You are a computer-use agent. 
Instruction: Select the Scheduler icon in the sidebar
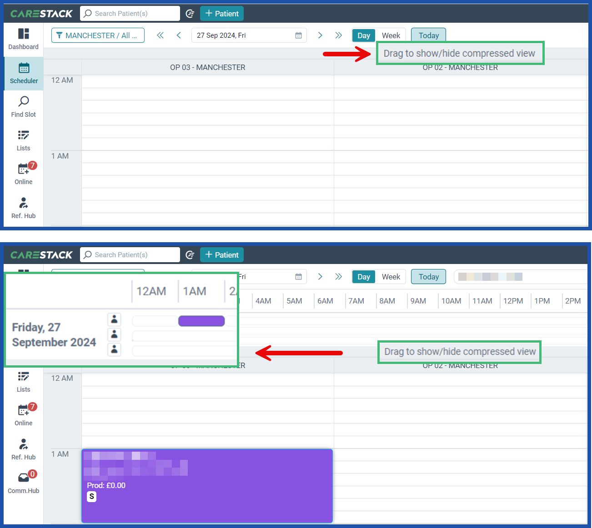point(23,73)
